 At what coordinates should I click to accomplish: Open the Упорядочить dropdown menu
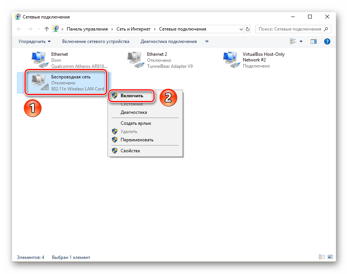pyautogui.click(x=34, y=41)
